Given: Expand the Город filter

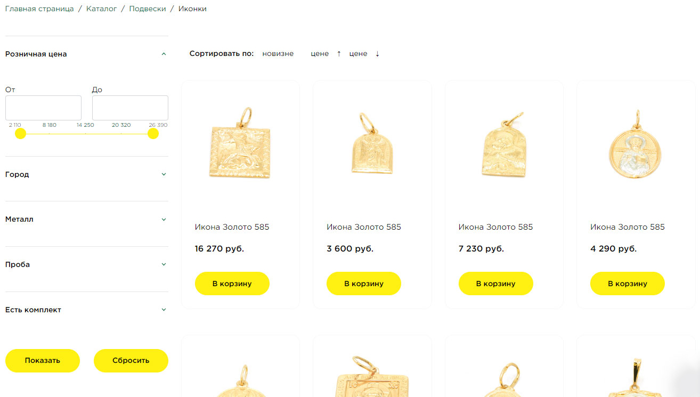Looking at the screenshot, I should coord(164,174).
